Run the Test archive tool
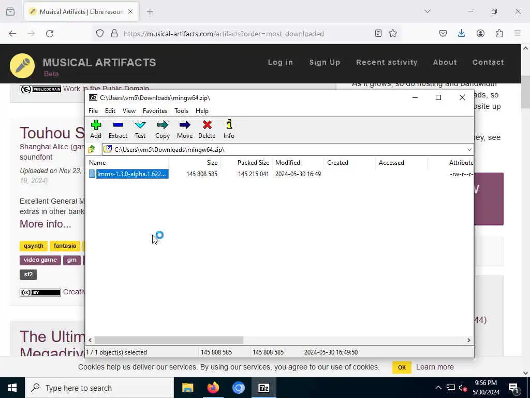Screen dimensions: 530x398 (x=140, y=129)
